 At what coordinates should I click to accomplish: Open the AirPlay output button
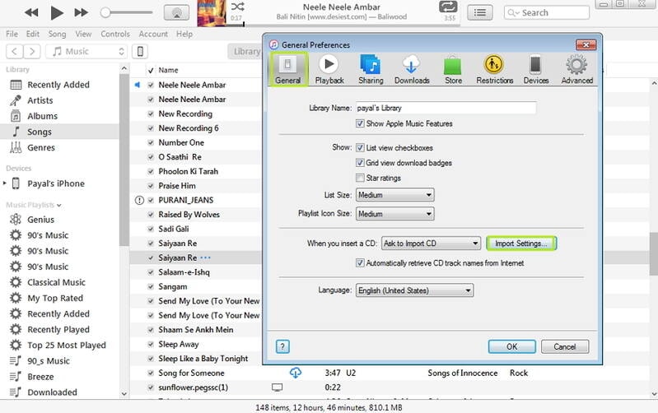pyautogui.click(x=176, y=13)
